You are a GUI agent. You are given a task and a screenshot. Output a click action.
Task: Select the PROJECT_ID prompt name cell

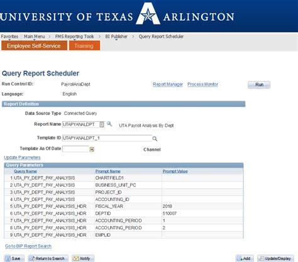click(x=108, y=192)
